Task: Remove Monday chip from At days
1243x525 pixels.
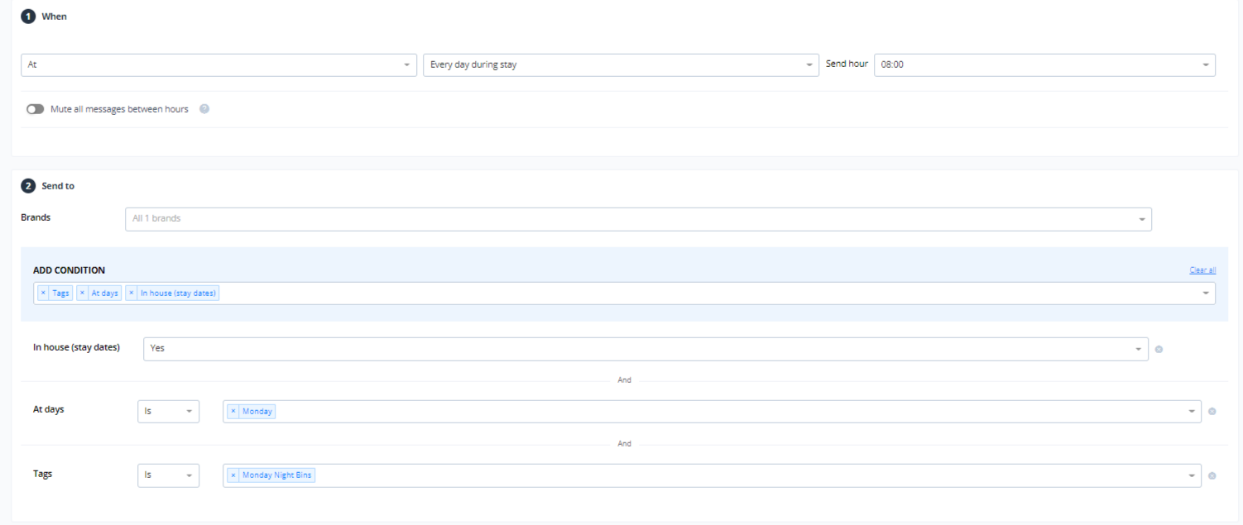Action: click(x=233, y=412)
